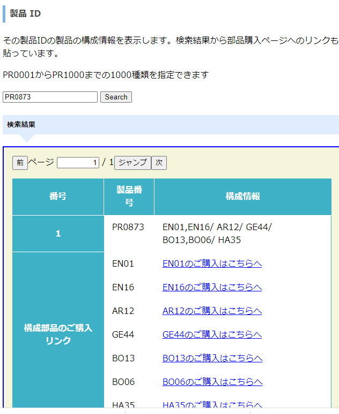339x414 pixels.
Task: Click the EN01 part code cell
Action: click(x=123, y=263)
